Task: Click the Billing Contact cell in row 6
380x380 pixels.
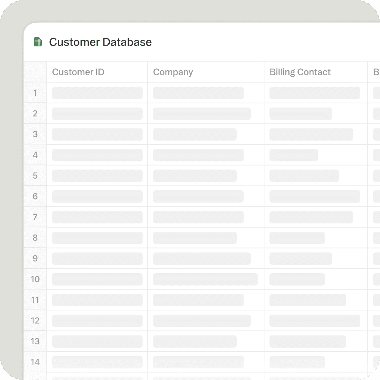Action: tap(315, 196)
